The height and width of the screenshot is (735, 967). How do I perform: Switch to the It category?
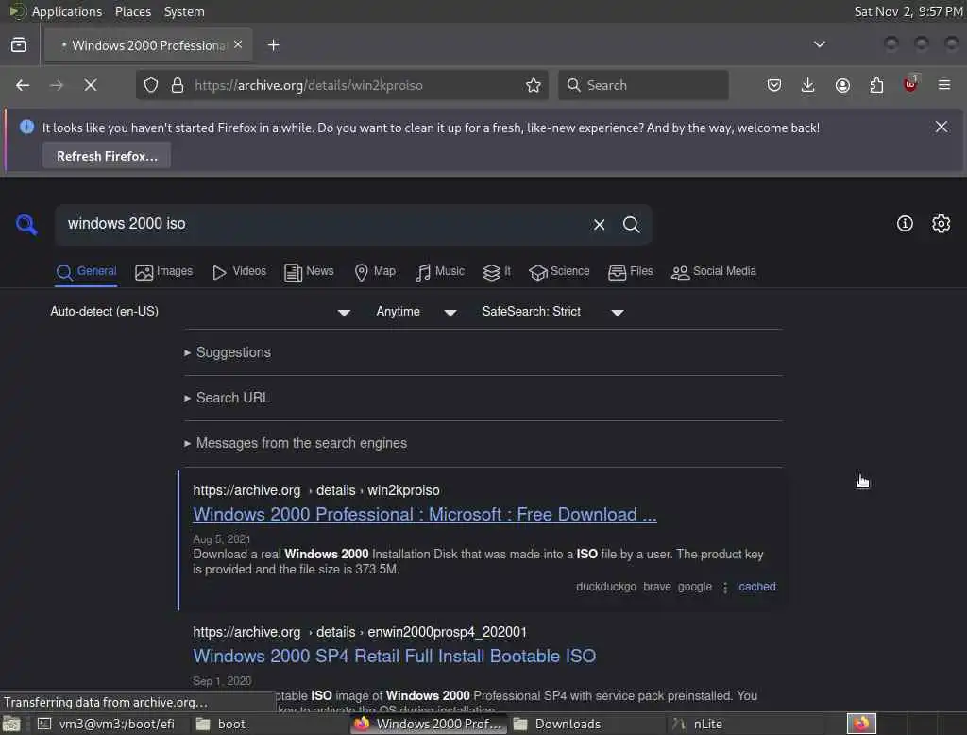pyautogui.click(x=497, y=271)
